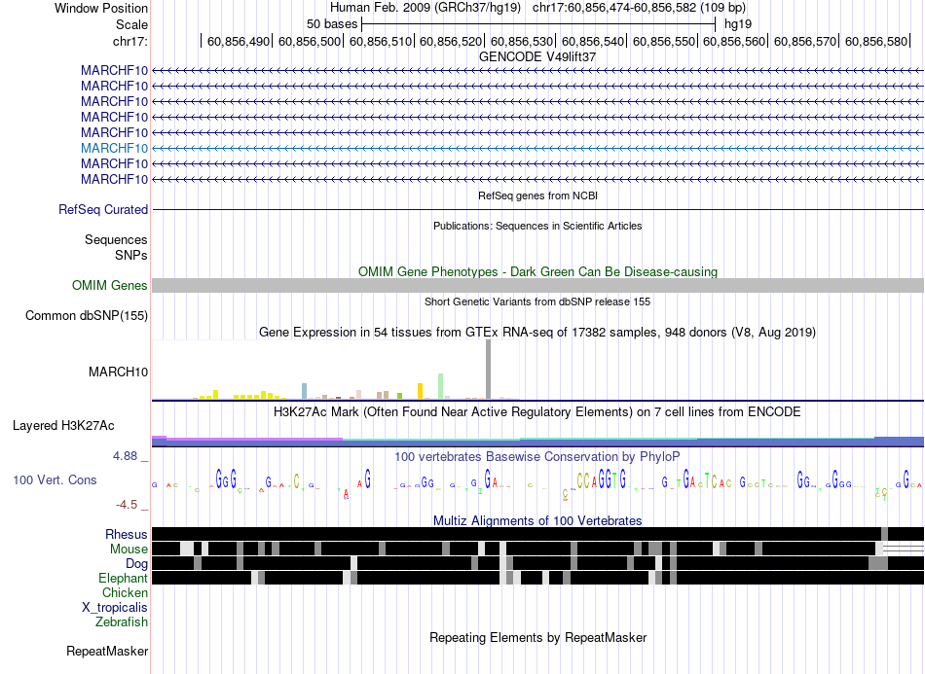The height and width of the screenshot is (674, 925).
Task: Click the Human Feb. 2009 (GRCh37/hg19) assembly text
Action: 425,8
